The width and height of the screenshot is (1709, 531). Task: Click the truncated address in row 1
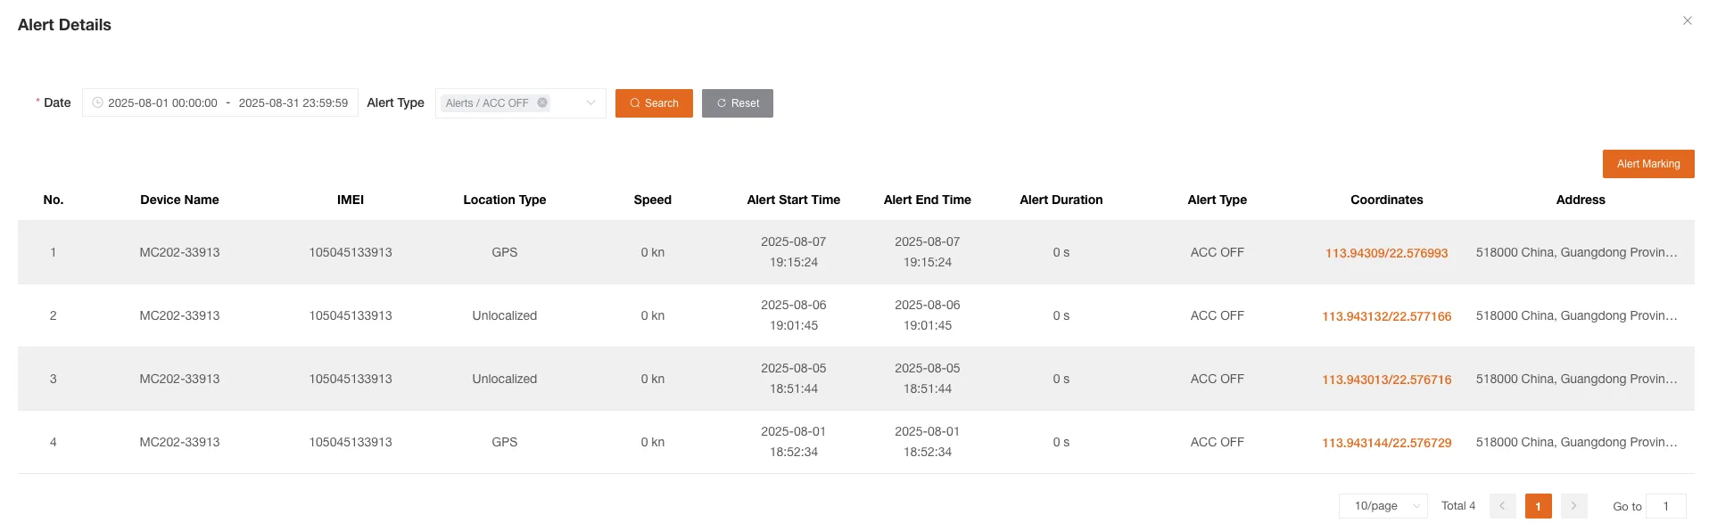[x=1581, y=252]
